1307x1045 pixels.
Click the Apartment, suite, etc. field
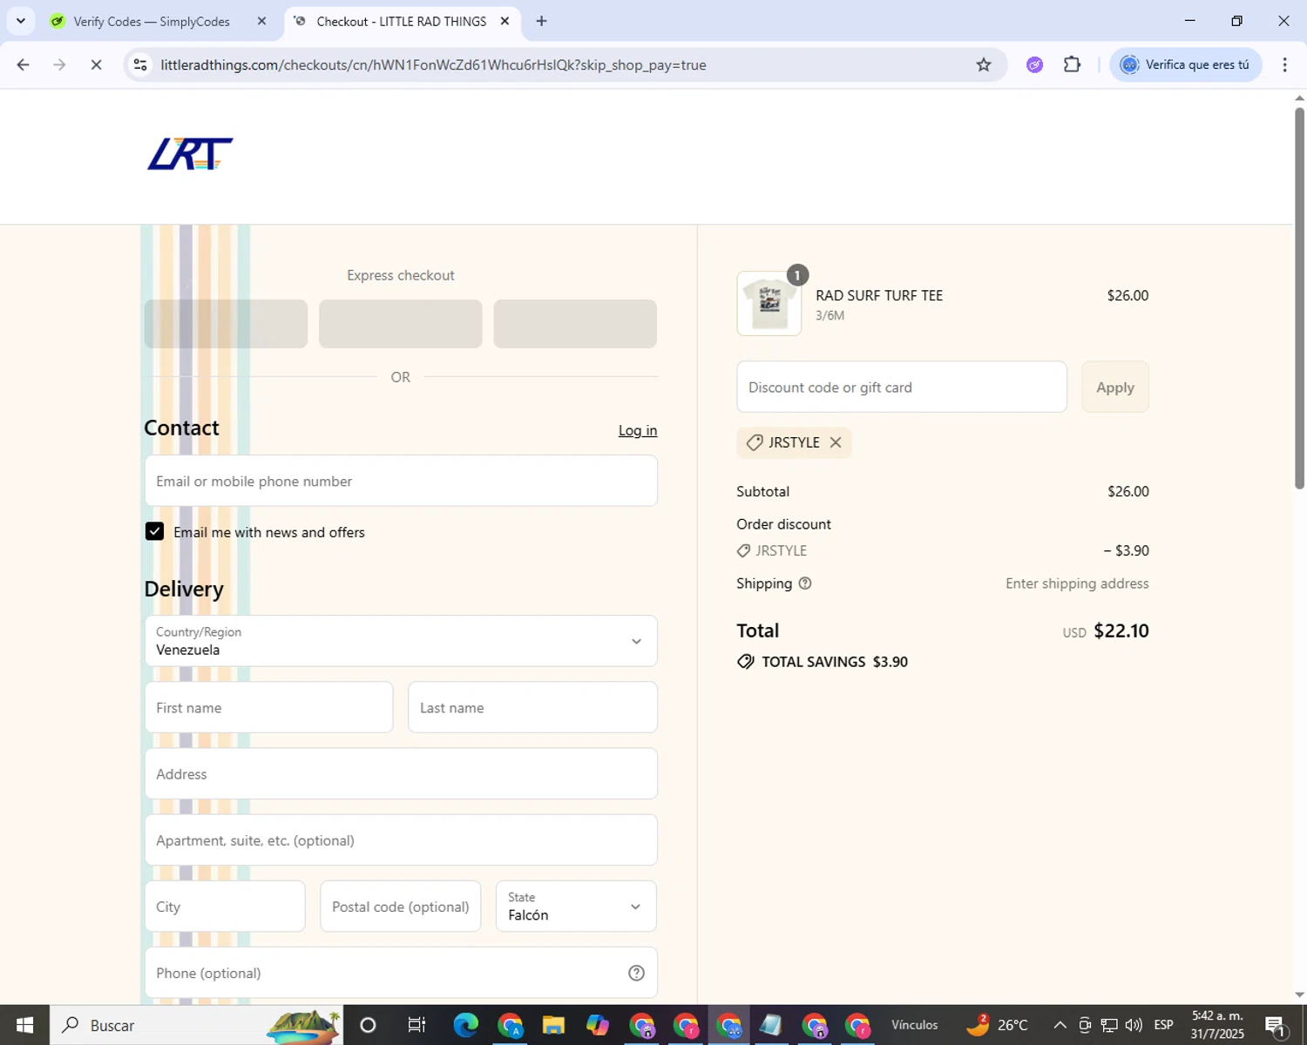[401, 839]
